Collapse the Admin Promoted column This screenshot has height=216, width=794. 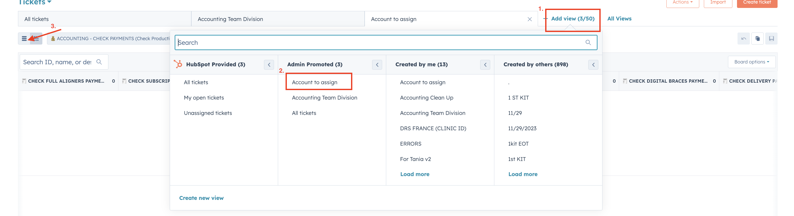(x=377, y=65)
